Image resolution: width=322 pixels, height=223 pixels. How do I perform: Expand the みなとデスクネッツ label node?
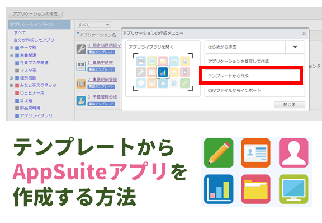[11, 86]
